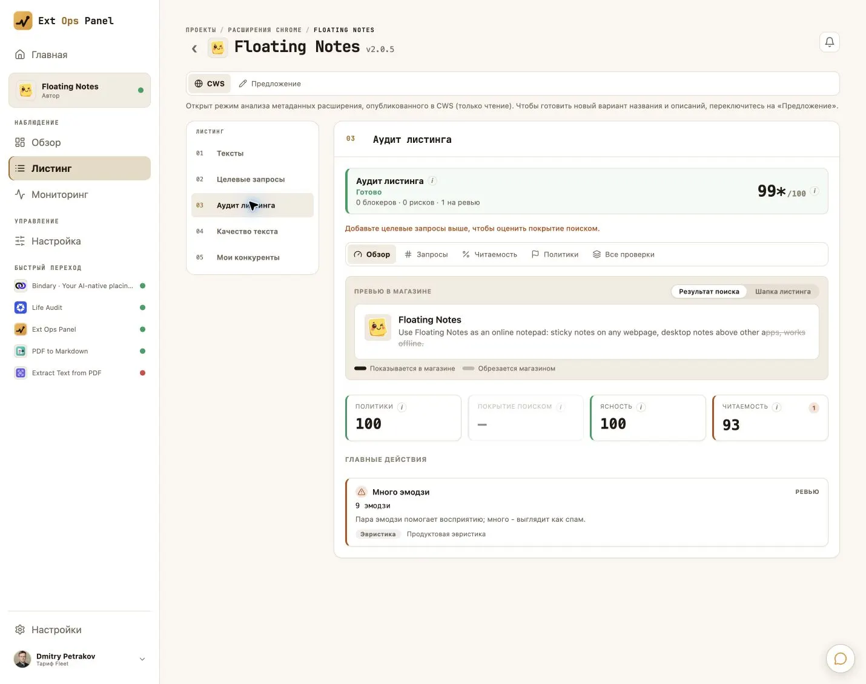Click the info icon on the Читаемость card
866x684 pixels.
pos(776,407)
